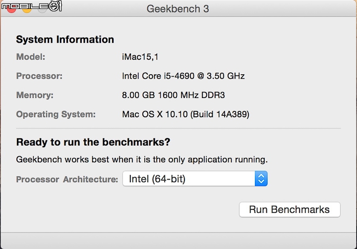The width and height of the screenshot is (357, 249).
Task: Click the Processor: label
Action: pos(39,76)
